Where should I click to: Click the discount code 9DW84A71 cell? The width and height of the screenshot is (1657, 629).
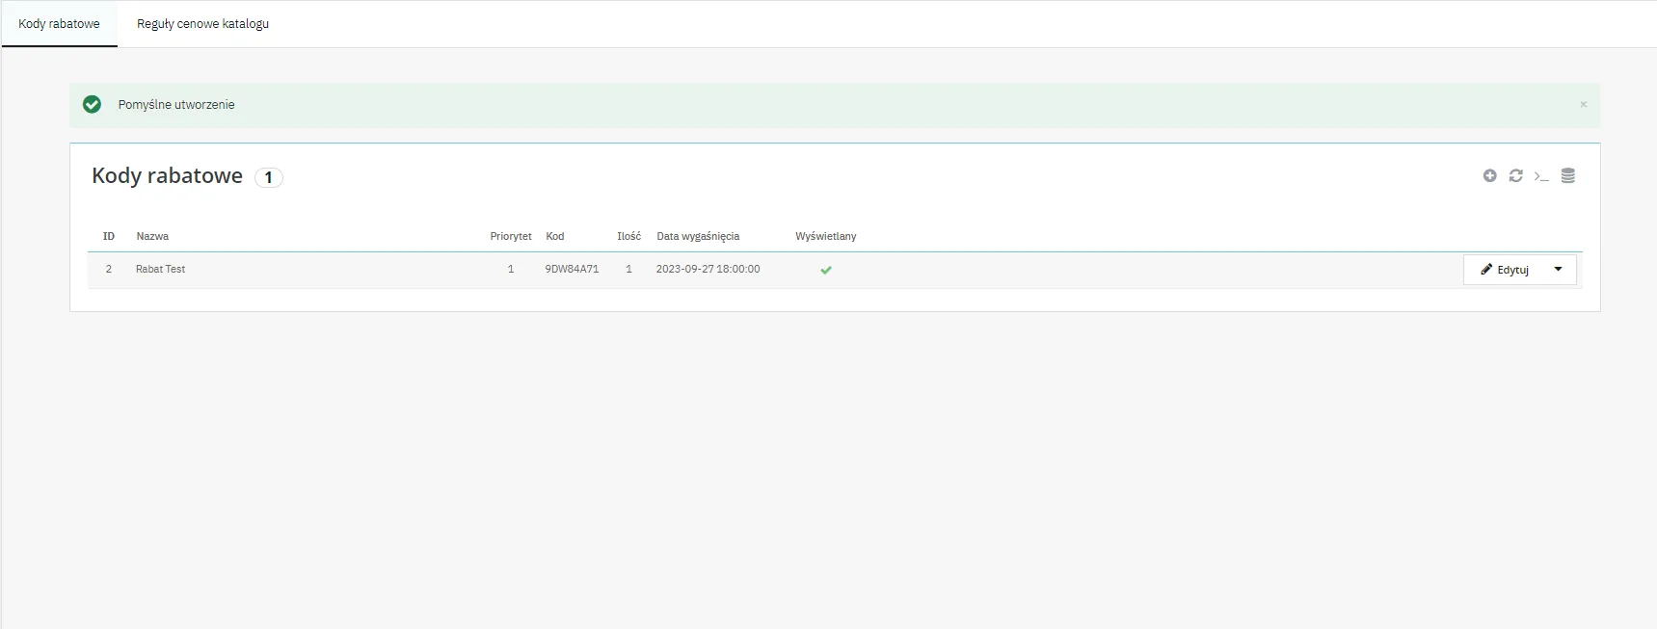[x=572, y=270]
